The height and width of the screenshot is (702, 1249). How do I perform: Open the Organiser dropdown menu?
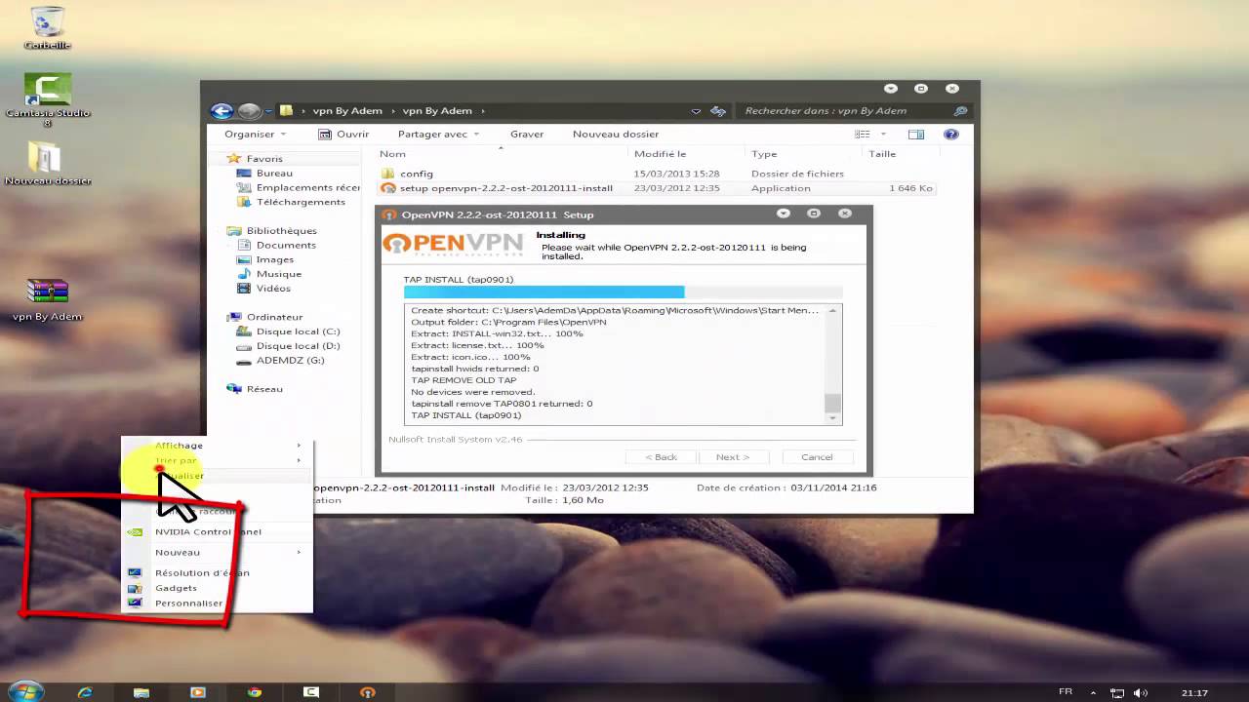(256, 135)
